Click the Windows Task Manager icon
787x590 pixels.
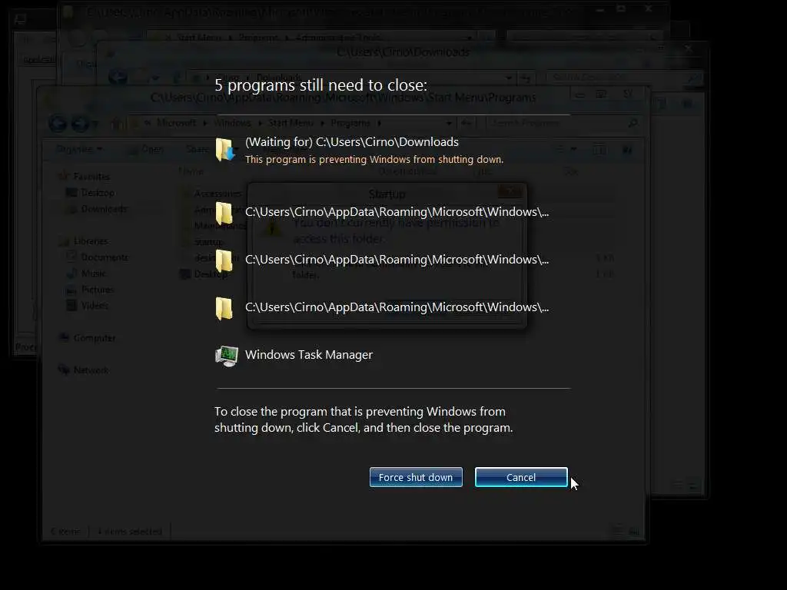click(227, 356)
